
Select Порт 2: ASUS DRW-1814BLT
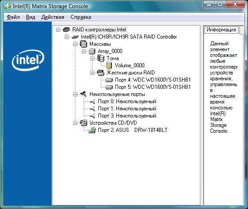point(133,130)
